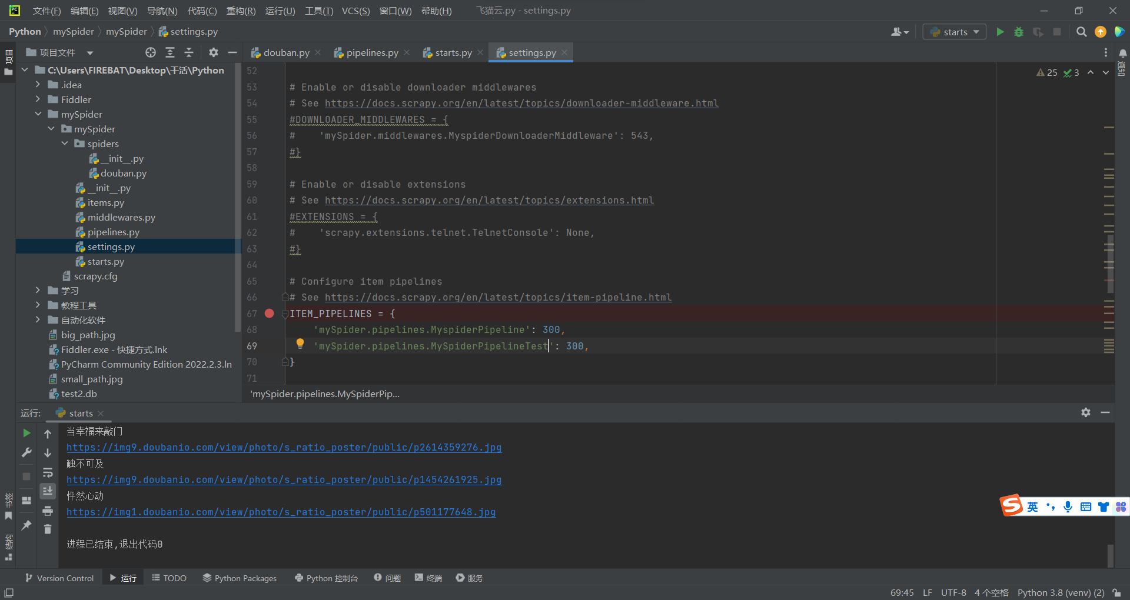This screenshot has width=1130, height=600.
Task: Print run output with printer icon
Action: click(x=48, y=511)
